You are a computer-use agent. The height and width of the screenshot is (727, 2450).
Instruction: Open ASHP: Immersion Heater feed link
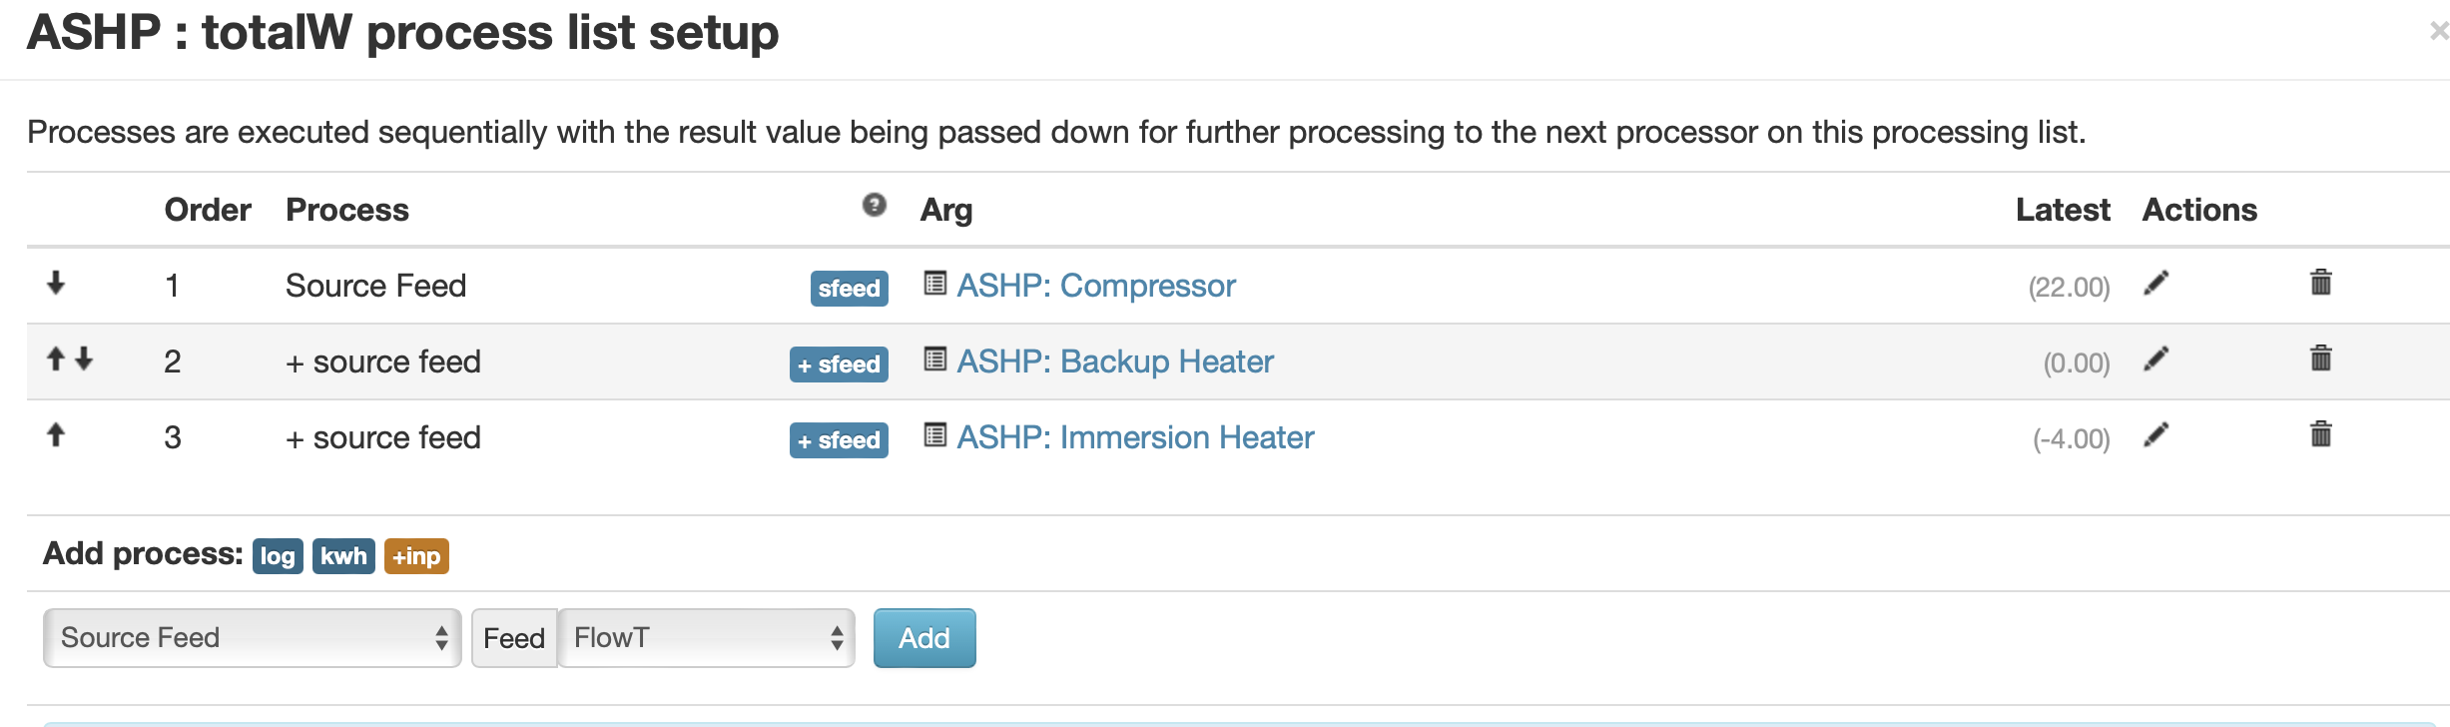click(x=1135, y=437)
